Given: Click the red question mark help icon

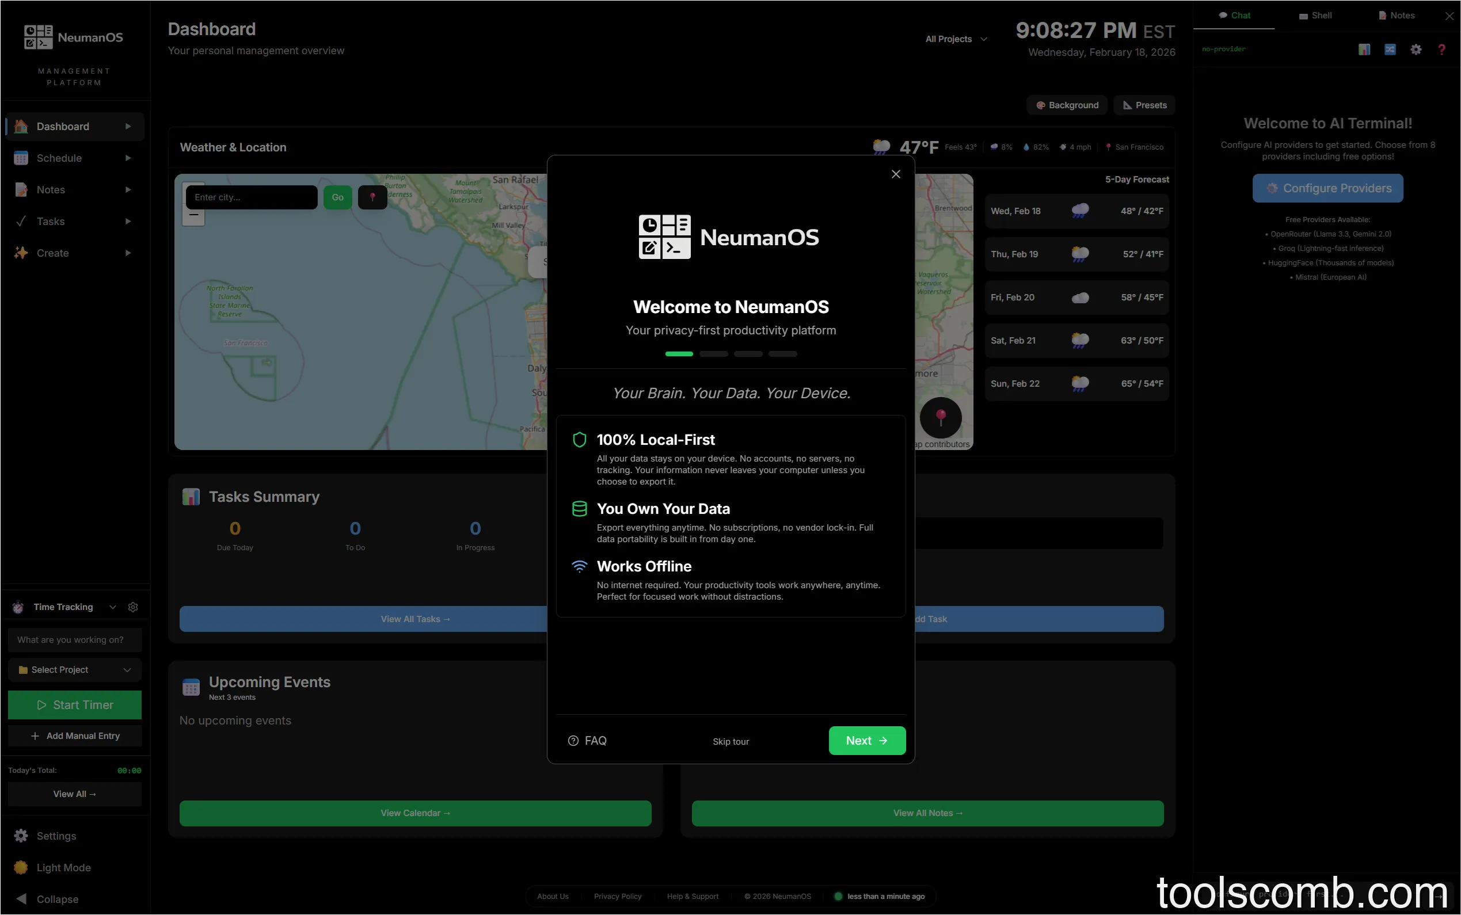Looking at the screenshot, I should point(1441,49).
